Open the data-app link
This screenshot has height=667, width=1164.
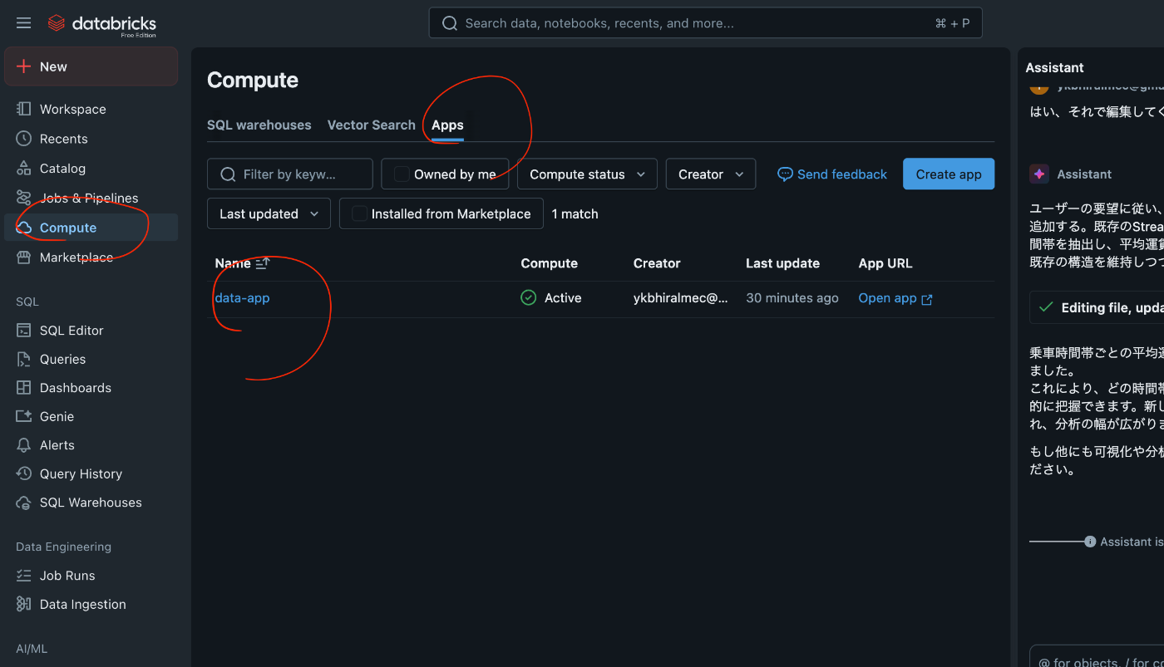point(242,297)
